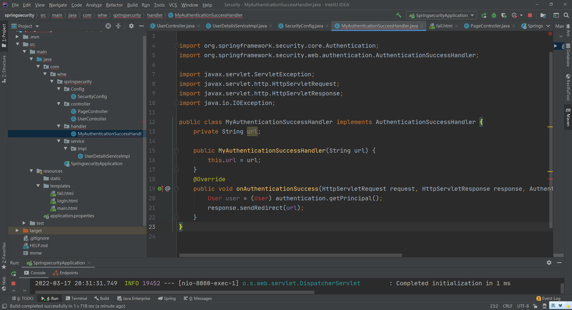Start debugging with the bug icon

coord(494,15)
